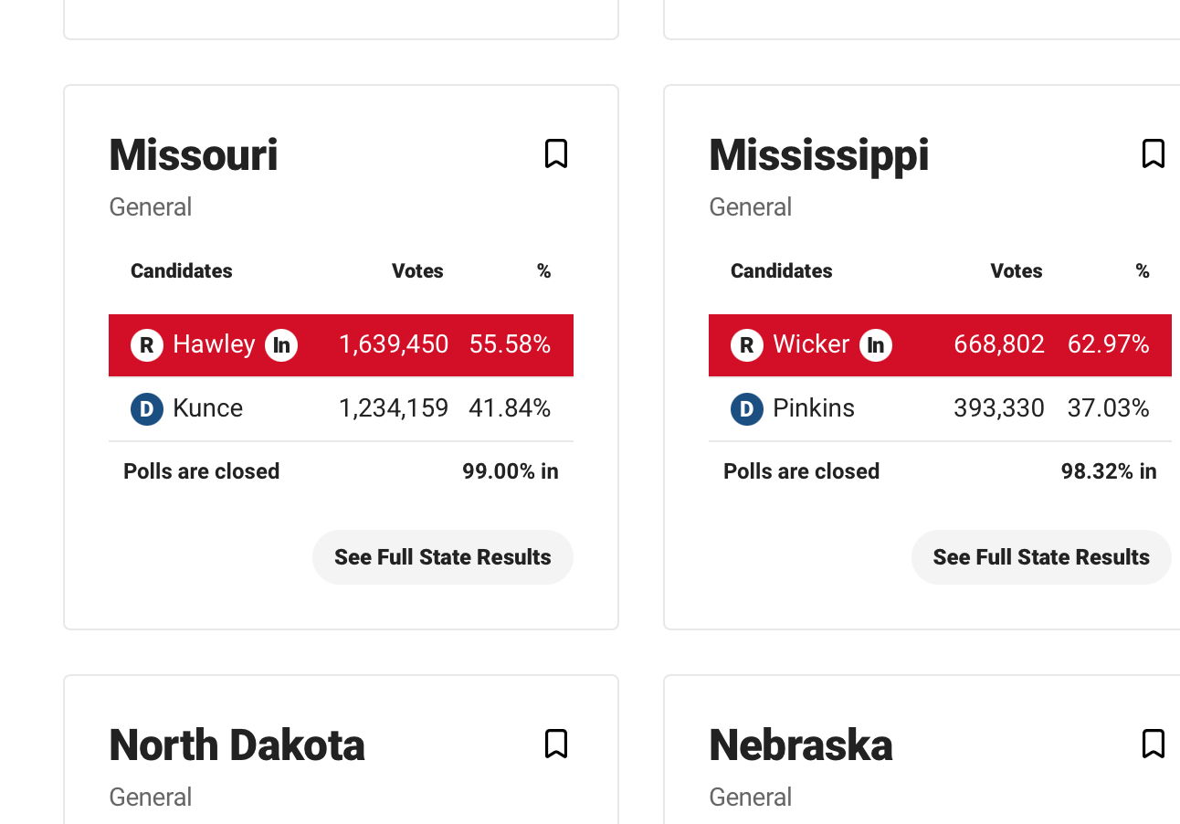Select the Kunce result row
The height and width of the screenshot is (824, 1180).
click(341, 408)
